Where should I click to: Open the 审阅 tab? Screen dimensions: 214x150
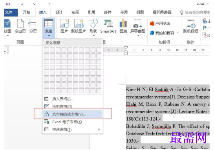pos(124,12)
